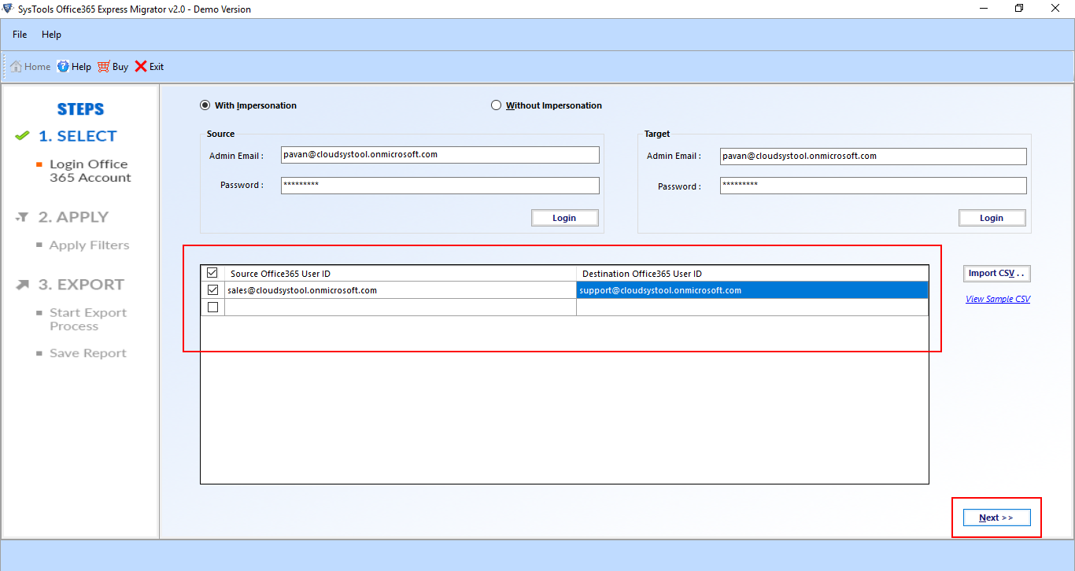
Task: Open the File menu
Action: pos(20,35)
